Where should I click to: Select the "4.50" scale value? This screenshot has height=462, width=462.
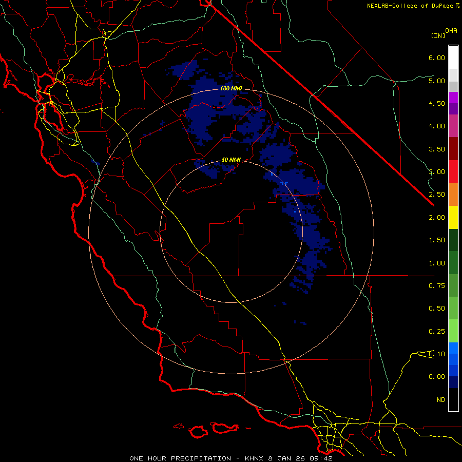point(437,103)
